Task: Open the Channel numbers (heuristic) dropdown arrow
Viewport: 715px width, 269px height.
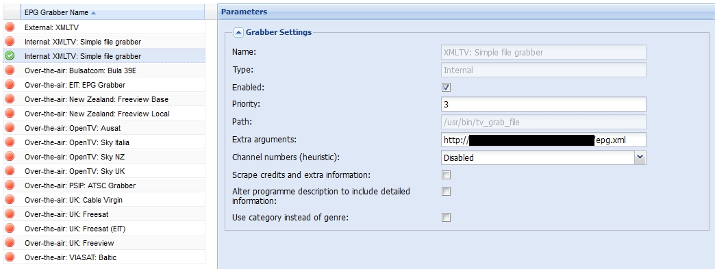Action: [x=640, y=157]
